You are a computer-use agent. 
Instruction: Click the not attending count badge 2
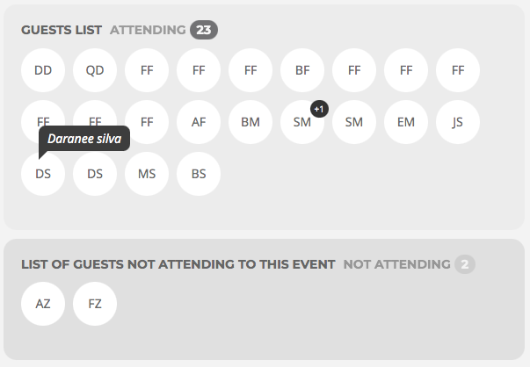click(x=465, y=264)
